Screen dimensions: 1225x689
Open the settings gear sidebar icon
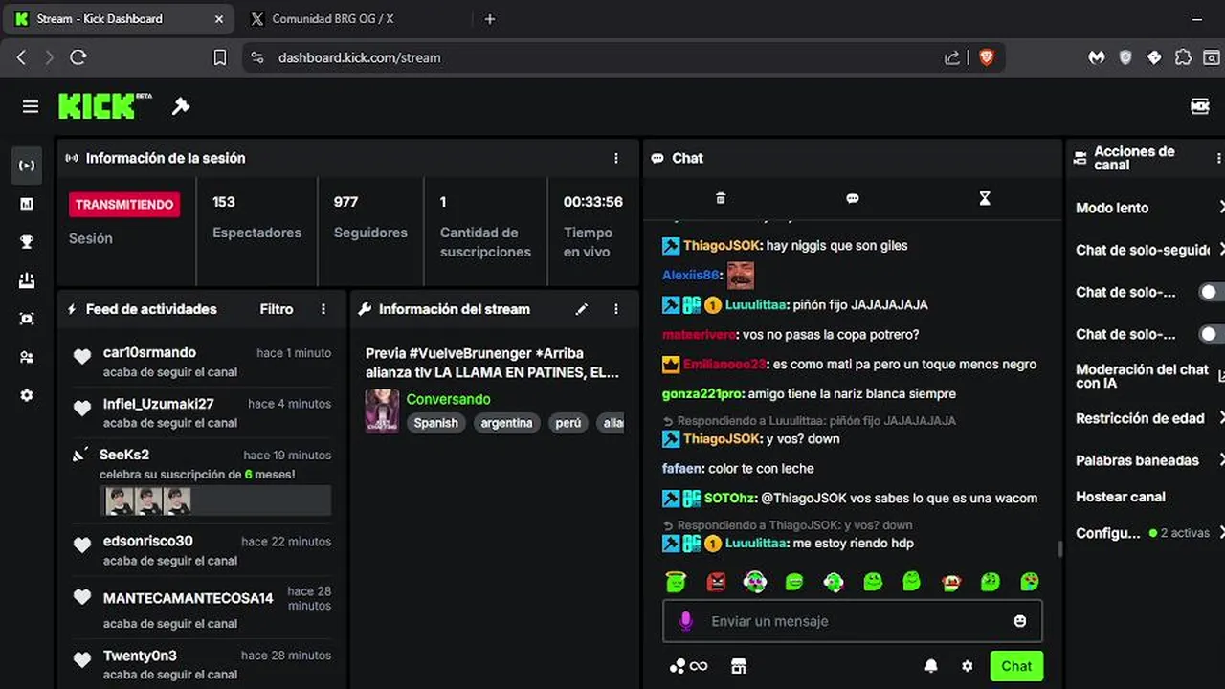[27, 395]
